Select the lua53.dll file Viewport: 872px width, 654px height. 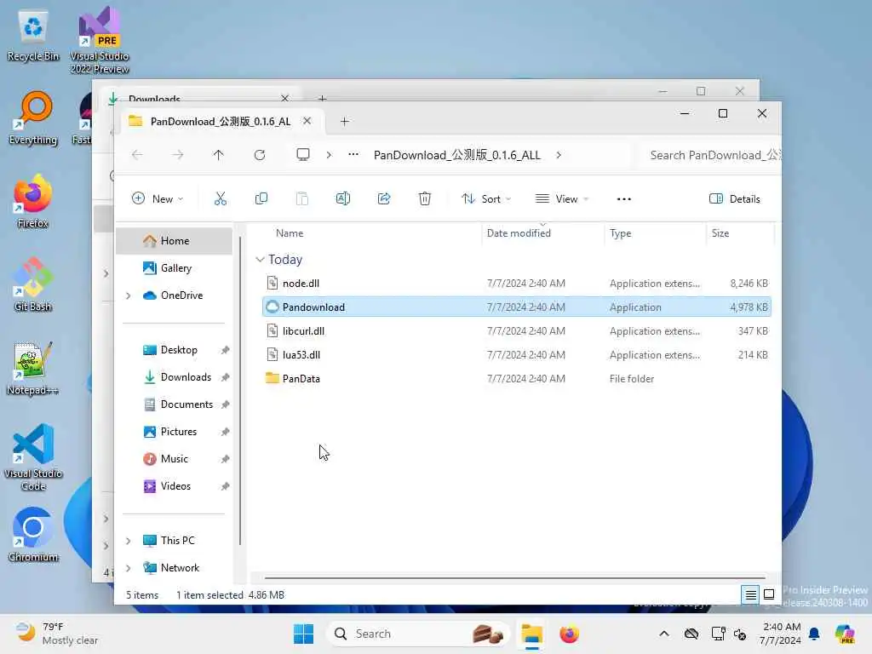pos(517,355)
